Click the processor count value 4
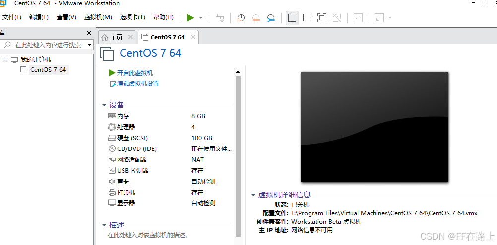The height and width of the screenshot is (245, 497). (193, 127)
